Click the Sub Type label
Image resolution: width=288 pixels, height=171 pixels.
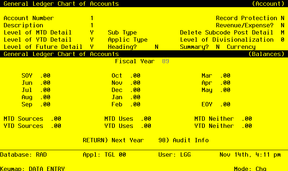click(122, 32)
